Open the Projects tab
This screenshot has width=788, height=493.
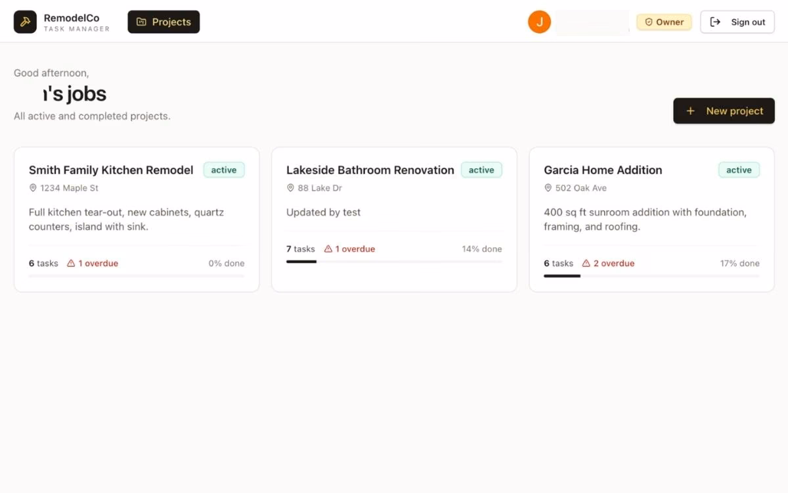pyautogui.click(x=164, y=22)
